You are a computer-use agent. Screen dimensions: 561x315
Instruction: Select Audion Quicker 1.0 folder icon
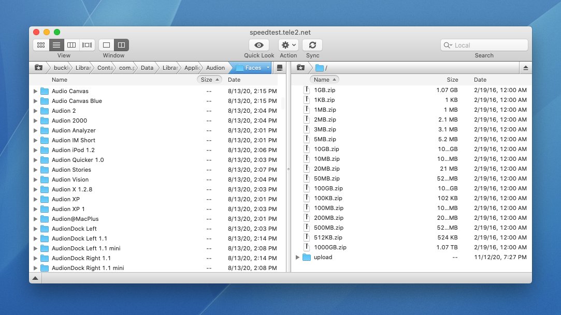click(45, 160)
